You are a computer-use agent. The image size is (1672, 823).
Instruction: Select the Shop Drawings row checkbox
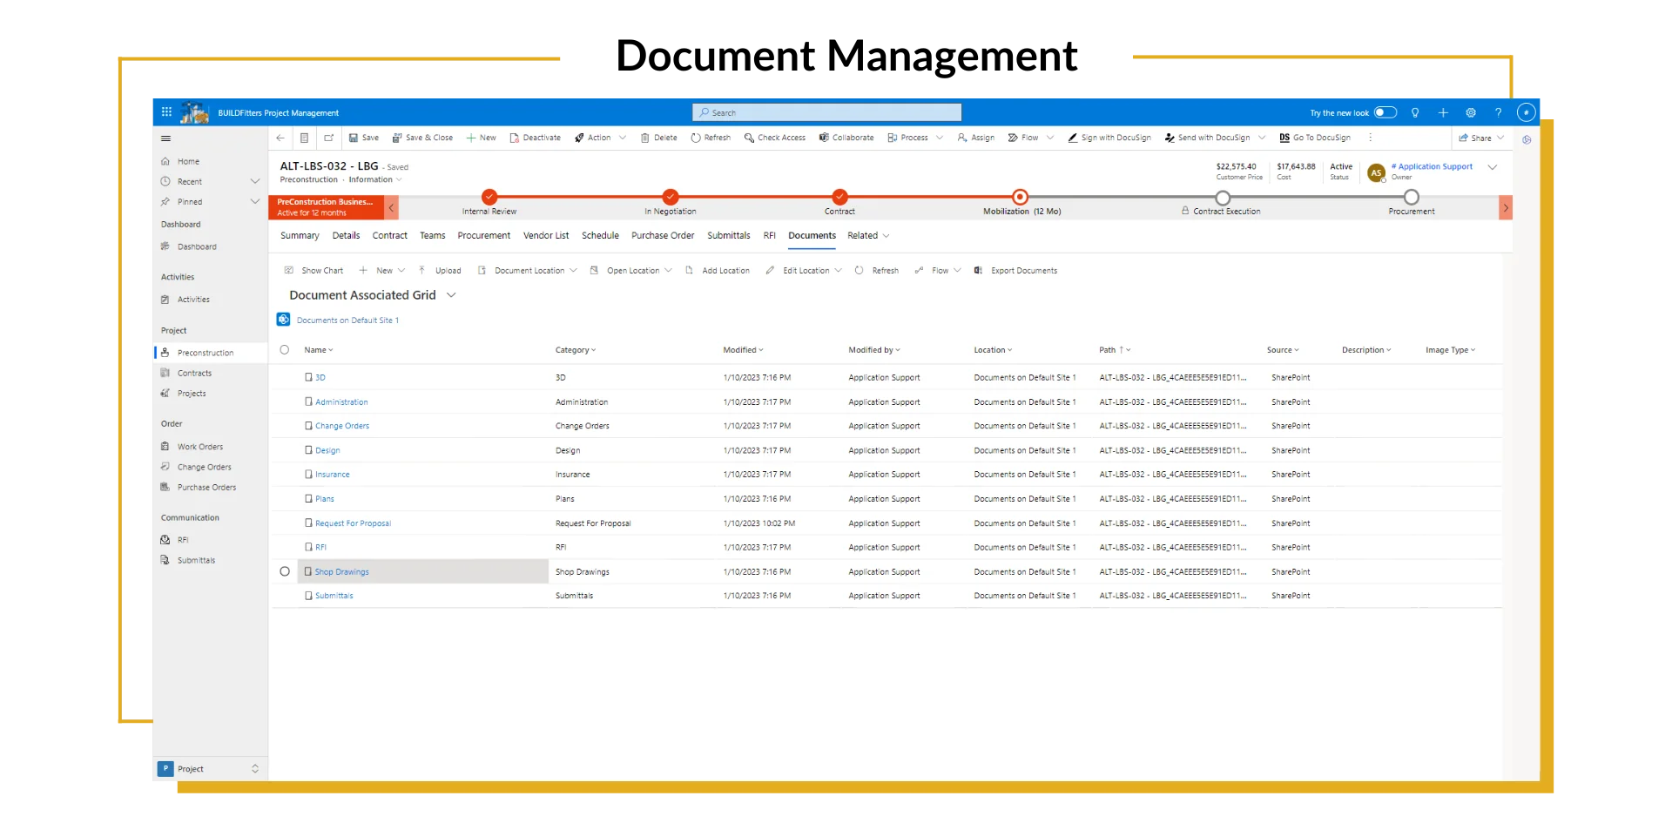pos(285,571)
